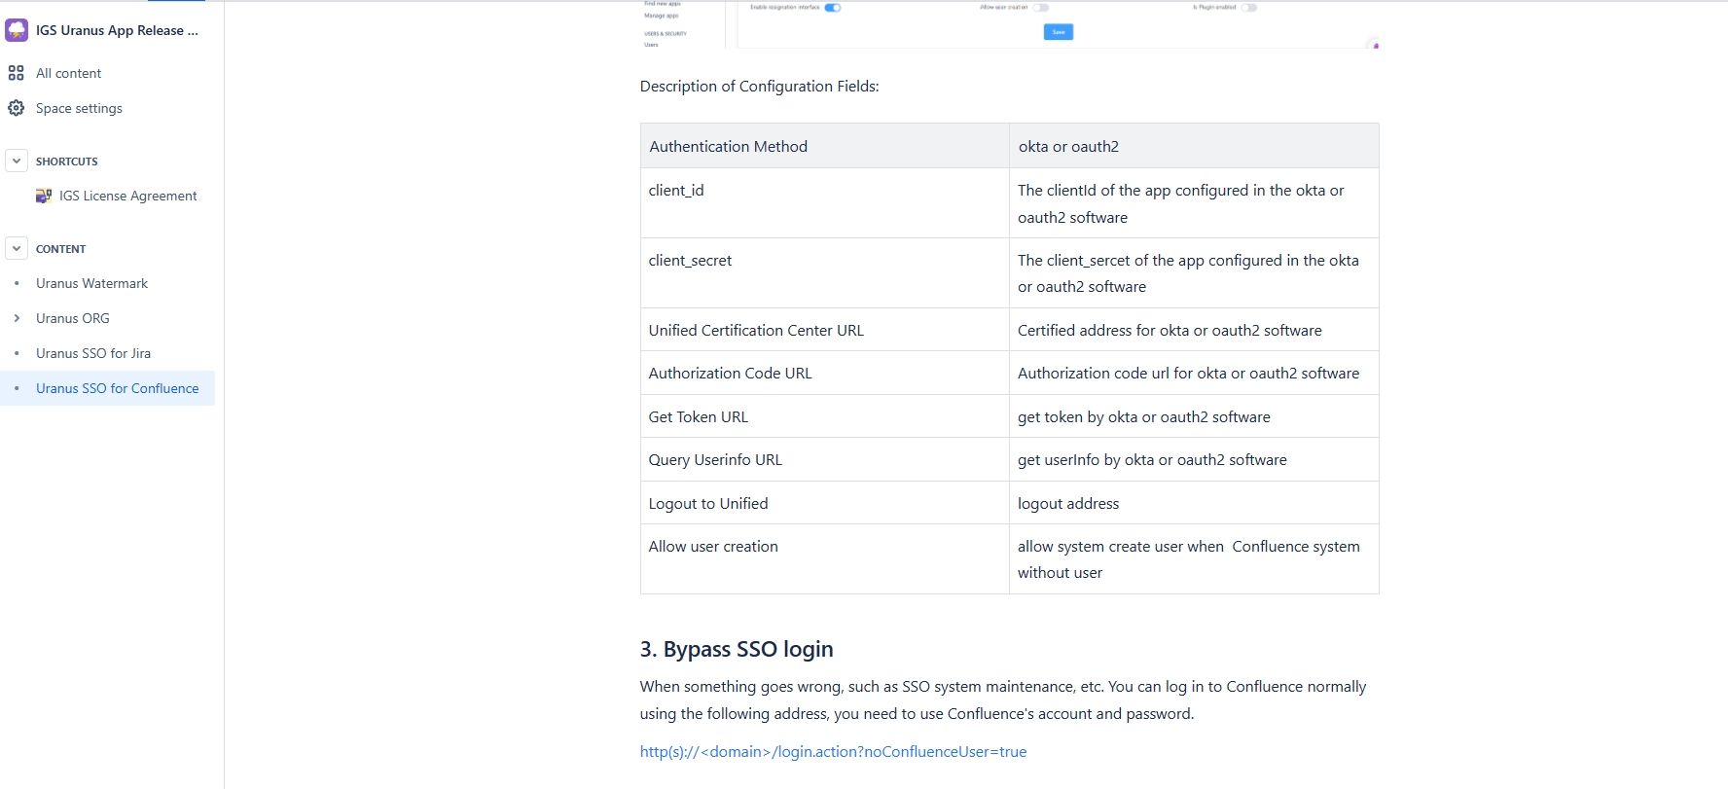Collapse the SHORTCUTS section
This screenshot has height=789, width=1728.
coord(17,161)
